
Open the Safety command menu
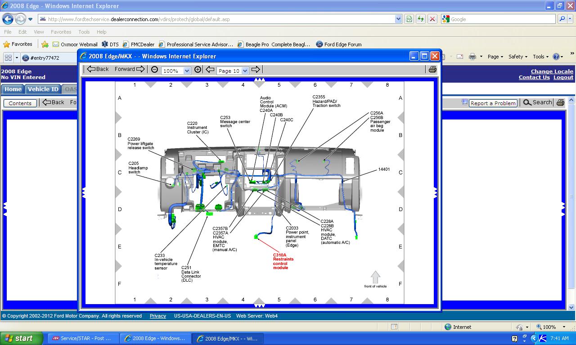[518, 57]
